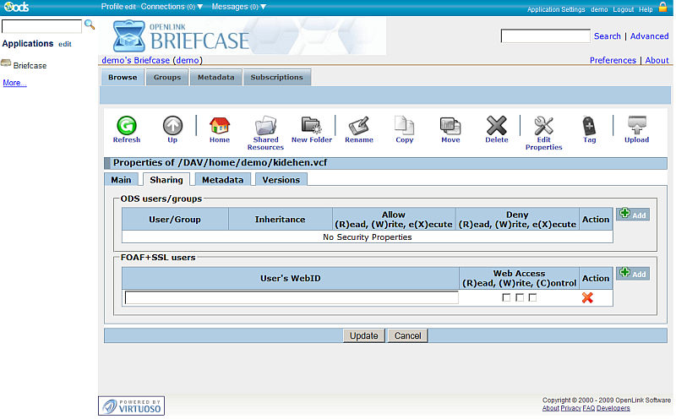This screenshot has height=419, width=676.
Task: Click the Update button
Action: tap(364, 336)
